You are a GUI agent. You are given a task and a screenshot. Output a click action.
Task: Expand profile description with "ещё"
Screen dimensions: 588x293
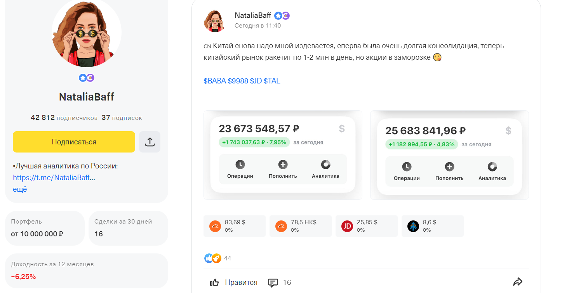tap(20, 189)
